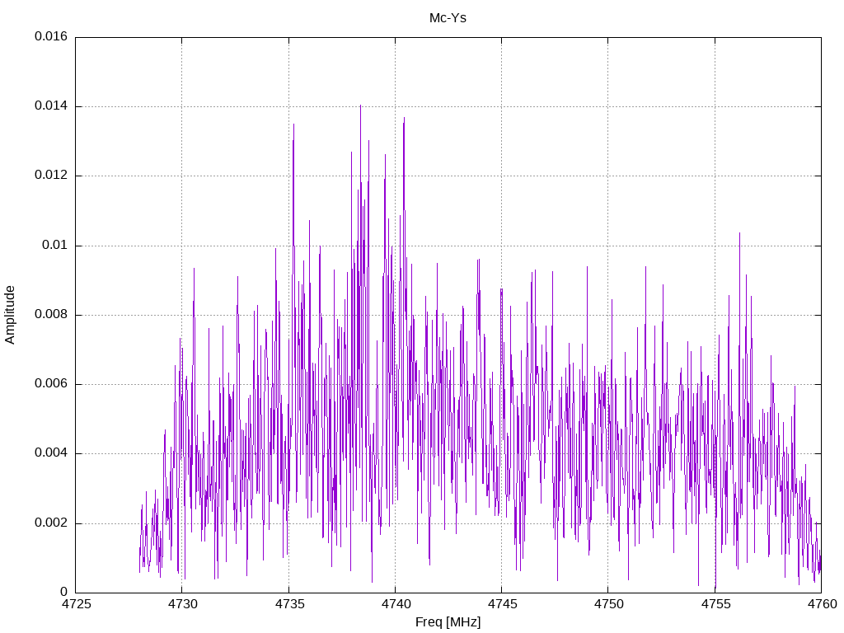This screenshot has height=633, width=844.
Task: Click the 0.01 y-axis tick label
Action: click(55, 246)
